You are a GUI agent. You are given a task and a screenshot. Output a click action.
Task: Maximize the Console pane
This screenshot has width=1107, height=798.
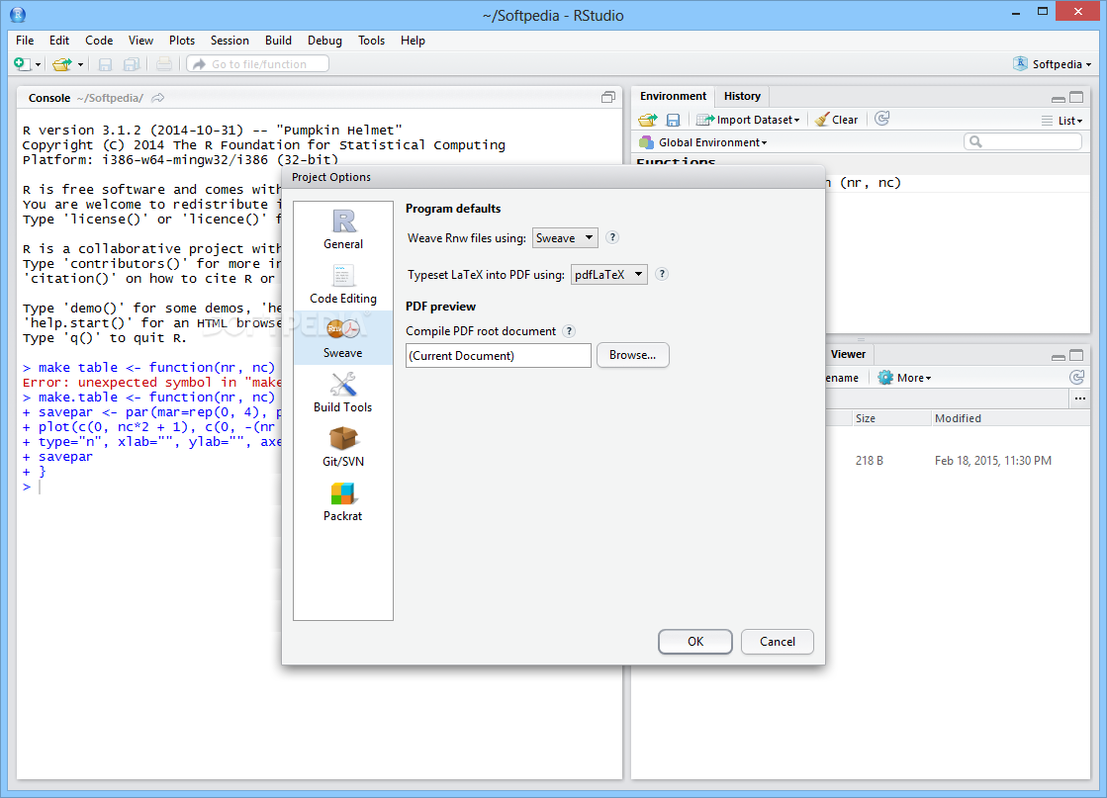click(x=607, y=97)
